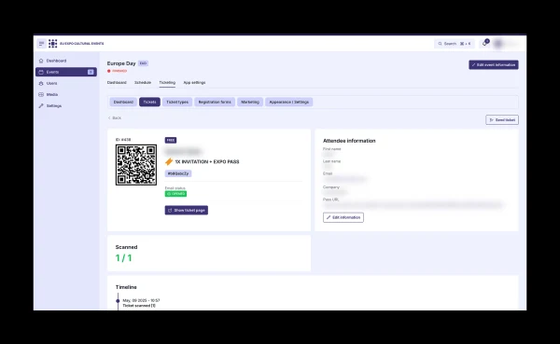The height and width of the screenshot is (344, 560).
Task: Click the EU Expo Cultural Events logo
Action: tap(53, 44)
